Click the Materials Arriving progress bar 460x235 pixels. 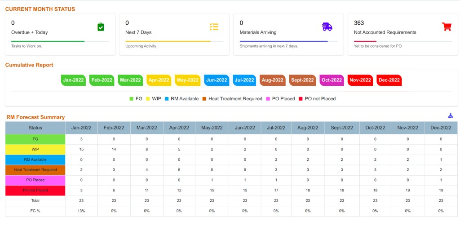289,41
